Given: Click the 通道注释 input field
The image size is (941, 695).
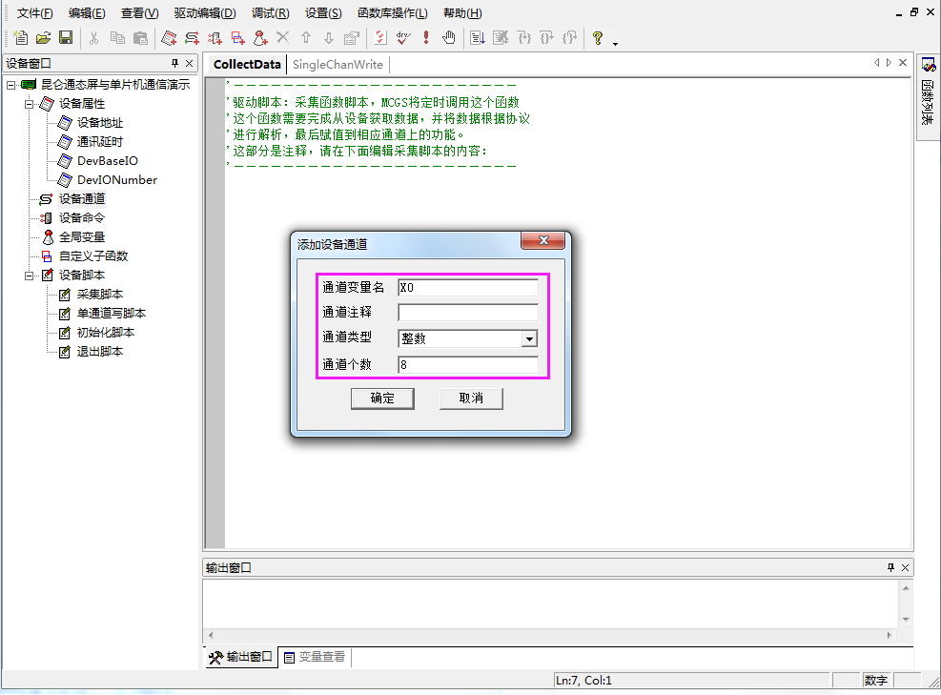Looking at the screenshot, I should pyautogui.click(x=468, y=312).
